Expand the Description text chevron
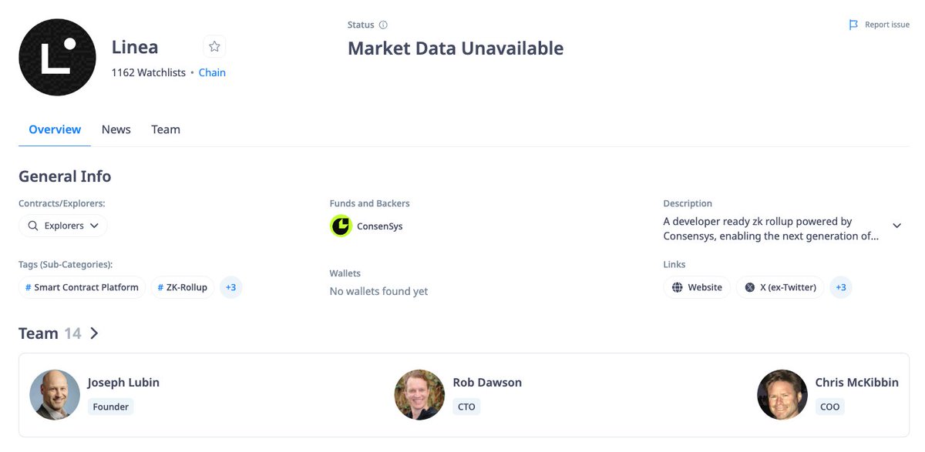 point(896,226)
